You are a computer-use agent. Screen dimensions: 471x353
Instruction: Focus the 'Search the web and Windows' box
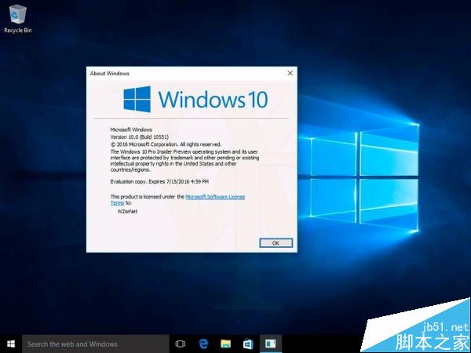[94, 344]
